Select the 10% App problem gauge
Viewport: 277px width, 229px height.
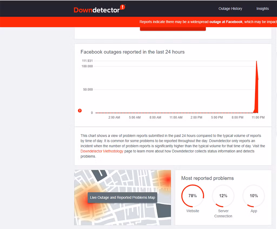(254, 196)
